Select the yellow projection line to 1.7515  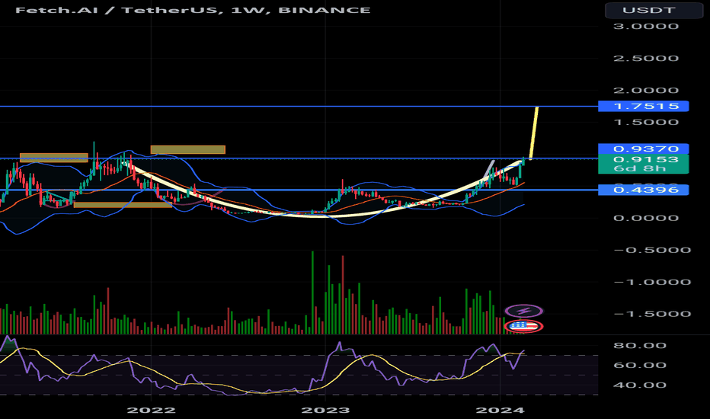534,133
